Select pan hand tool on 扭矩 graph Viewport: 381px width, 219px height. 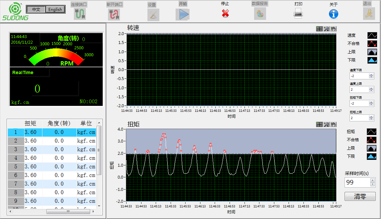point(333,124)
